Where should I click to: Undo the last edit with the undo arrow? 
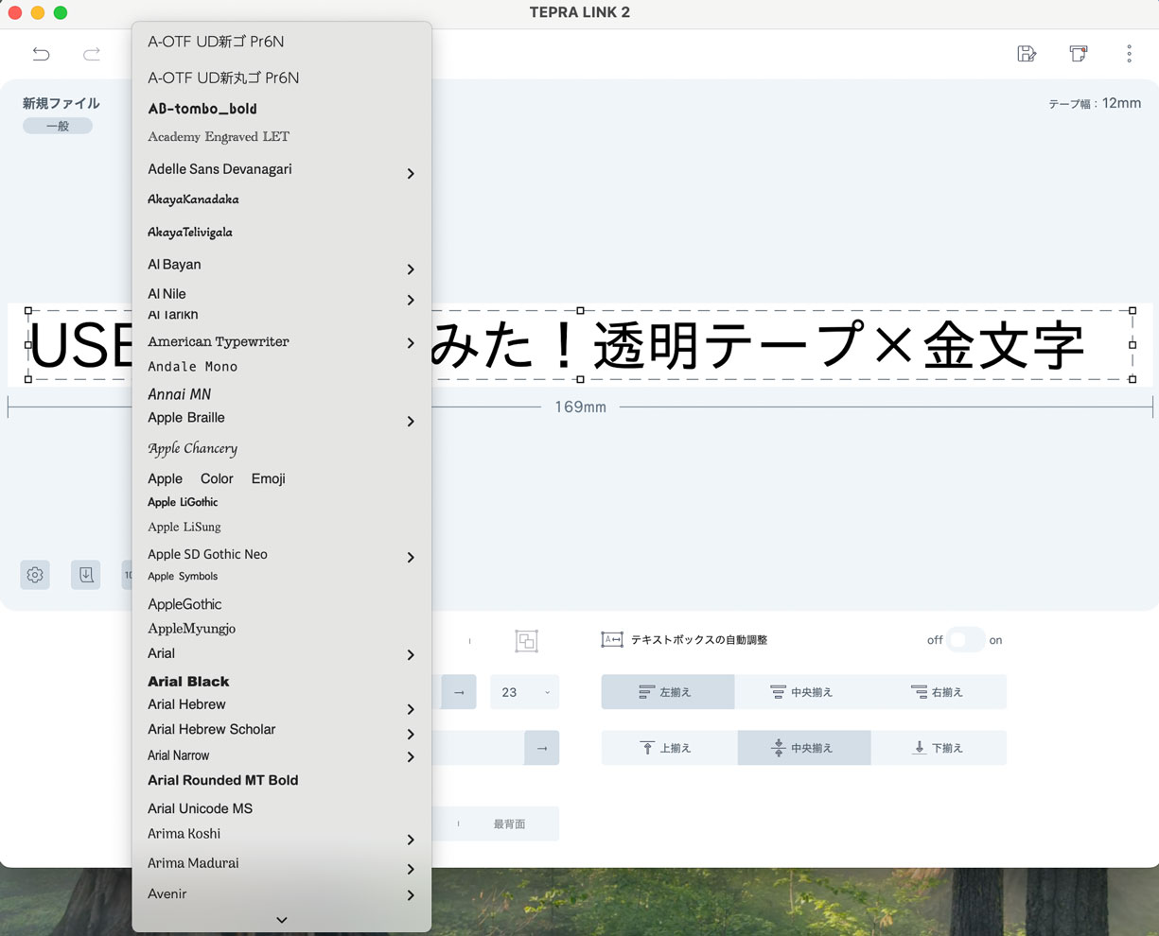pyautogui.click(x=41, y=54)
